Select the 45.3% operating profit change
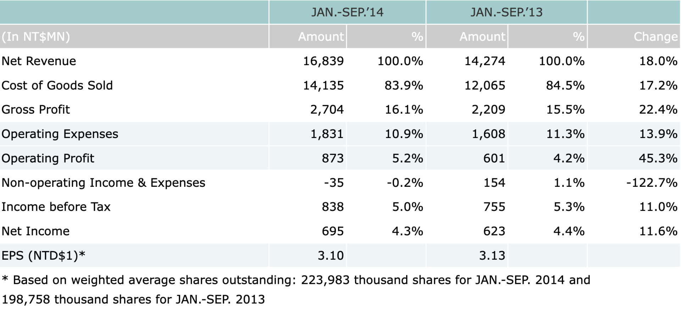 pos(658,158)
